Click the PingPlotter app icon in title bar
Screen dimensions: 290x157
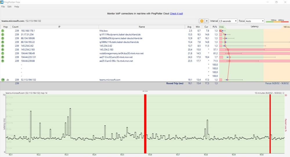(x=2, y=2)
